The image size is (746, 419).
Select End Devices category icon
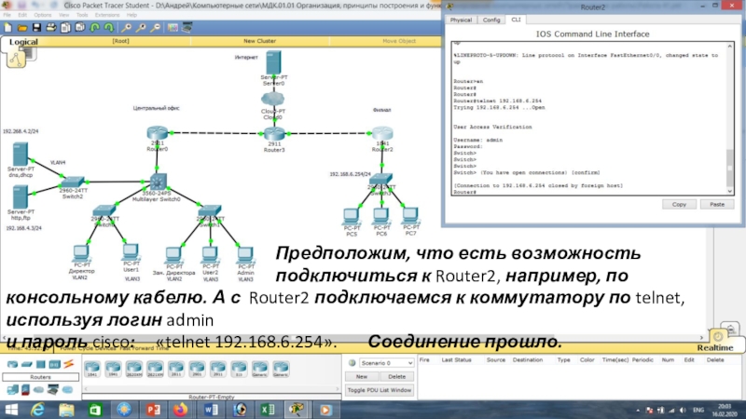[x=12, y=390]
